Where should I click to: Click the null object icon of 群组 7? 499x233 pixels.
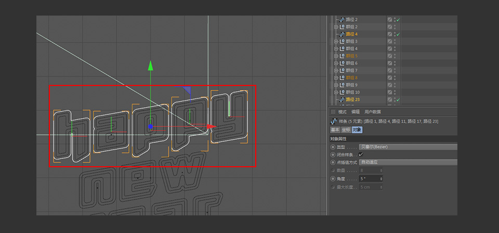coord(342,71)
